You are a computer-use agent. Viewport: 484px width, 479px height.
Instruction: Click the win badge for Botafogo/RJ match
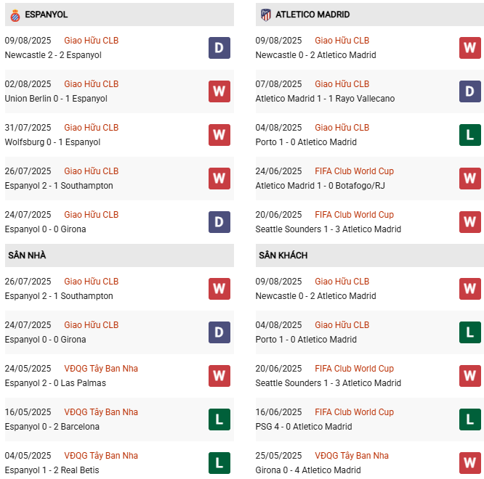(x=469, y=179)
